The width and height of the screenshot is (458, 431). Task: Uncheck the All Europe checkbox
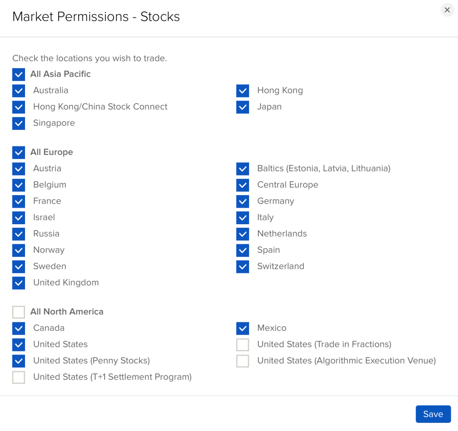(19, 152)
